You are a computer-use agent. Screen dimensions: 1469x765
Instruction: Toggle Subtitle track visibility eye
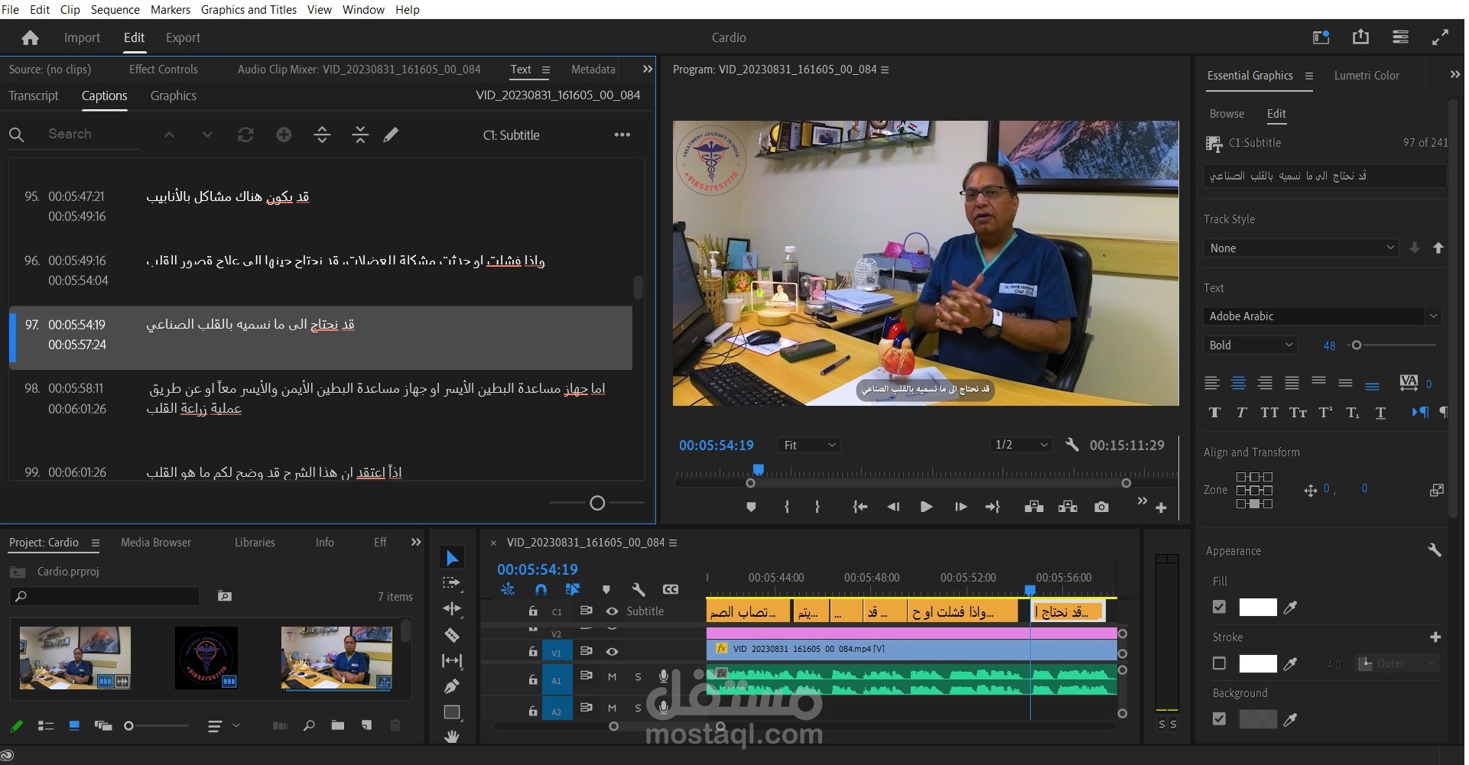tap(612, 611)
